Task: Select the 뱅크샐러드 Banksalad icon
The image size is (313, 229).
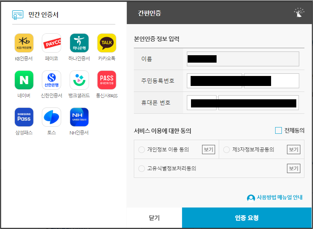Action: 79,80
